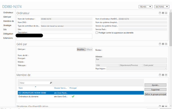Click the Effacer button

click(89, 49)
